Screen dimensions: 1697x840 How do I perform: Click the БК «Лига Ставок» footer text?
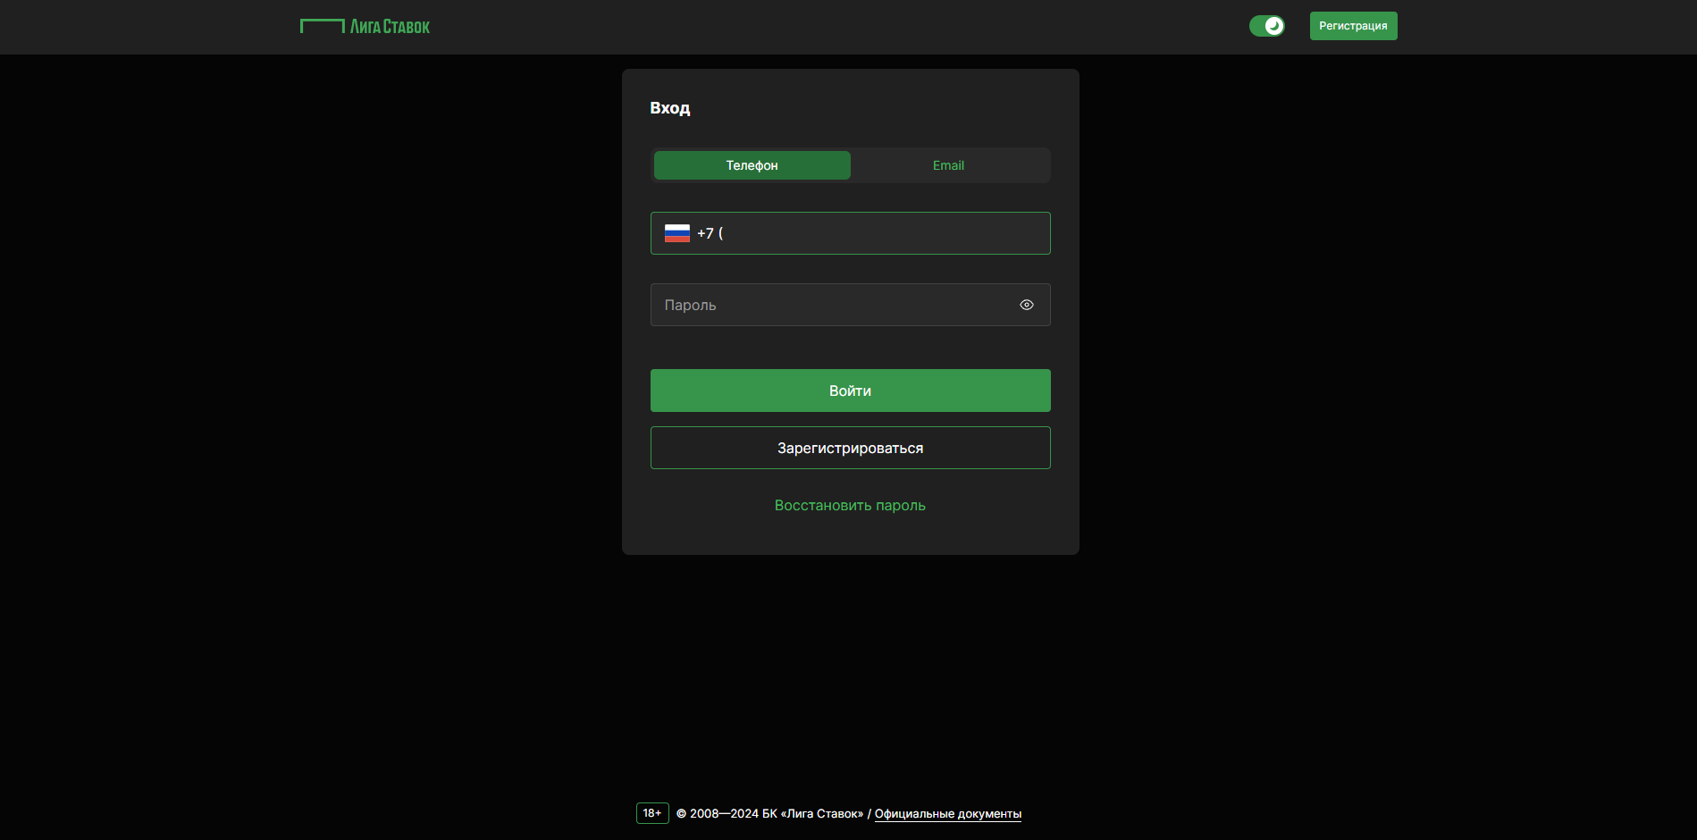click(812, 814)
